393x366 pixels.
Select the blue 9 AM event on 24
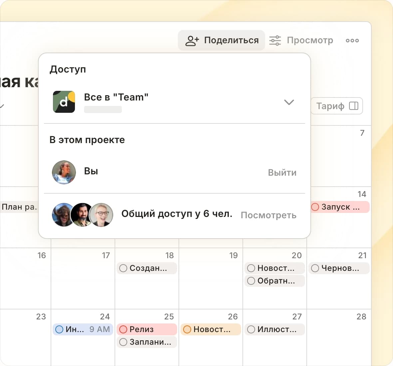[83, 329]
